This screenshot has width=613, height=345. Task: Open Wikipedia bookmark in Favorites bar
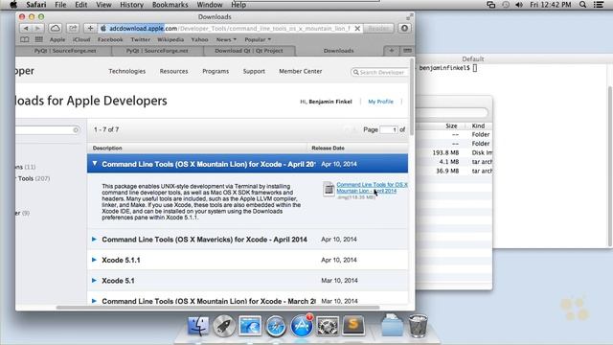tap(170, 39)
